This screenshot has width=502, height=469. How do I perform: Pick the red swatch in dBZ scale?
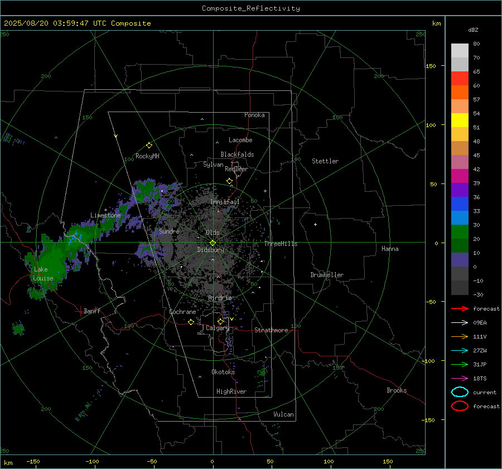coord(460,79)
